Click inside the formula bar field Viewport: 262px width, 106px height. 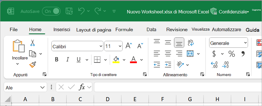[178, 87]
